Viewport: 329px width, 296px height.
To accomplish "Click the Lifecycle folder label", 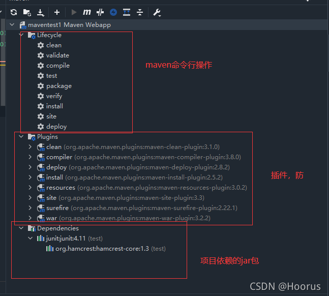I will (x=49, y=35).
